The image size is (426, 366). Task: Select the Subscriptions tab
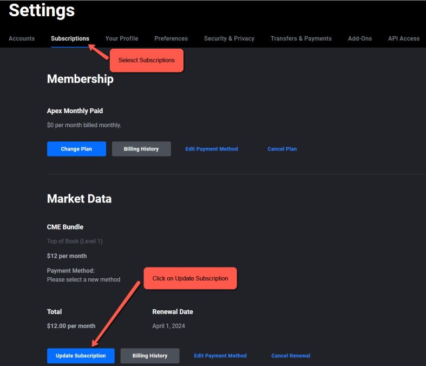point(70,38)
